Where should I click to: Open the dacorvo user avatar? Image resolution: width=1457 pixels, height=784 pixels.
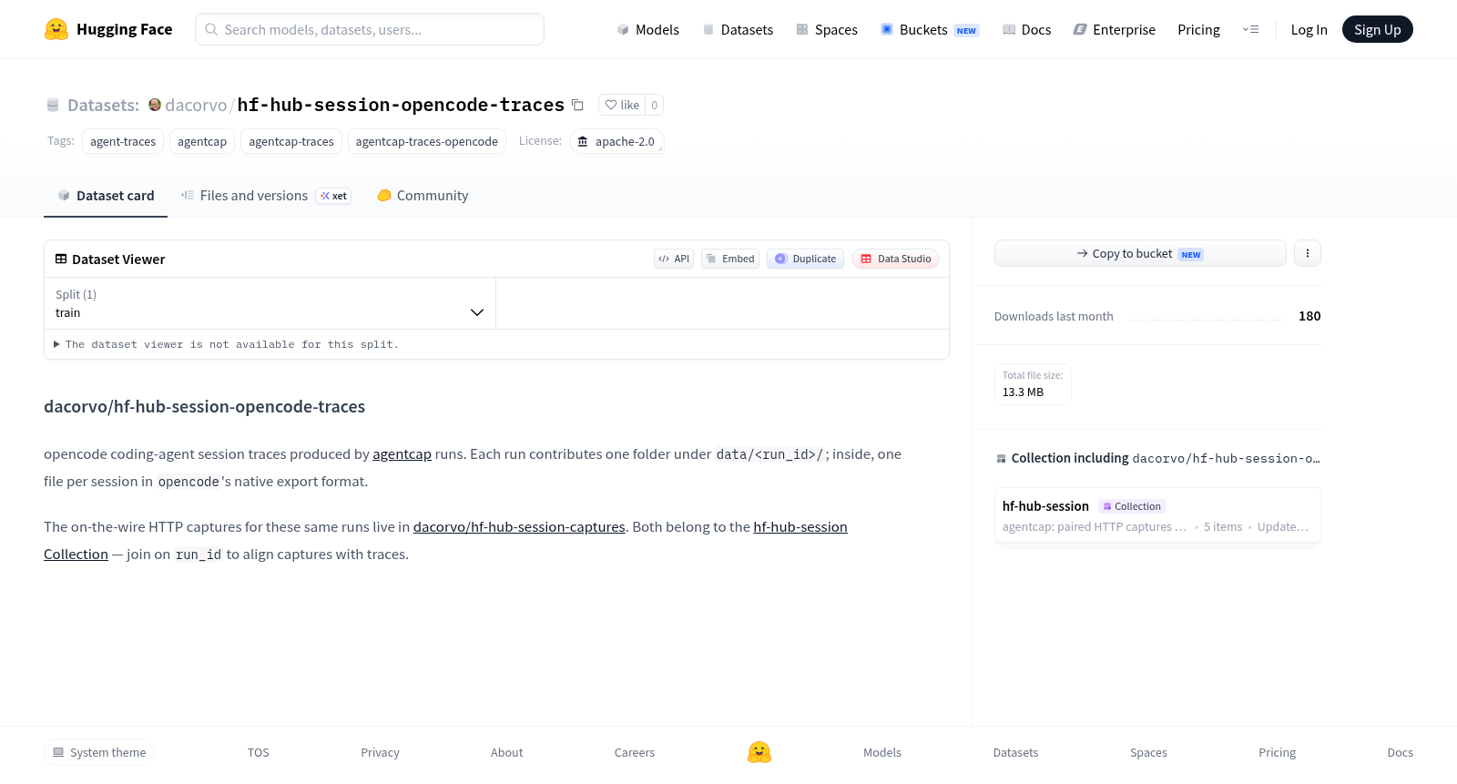pyautogui.click(x=155, y=105)
